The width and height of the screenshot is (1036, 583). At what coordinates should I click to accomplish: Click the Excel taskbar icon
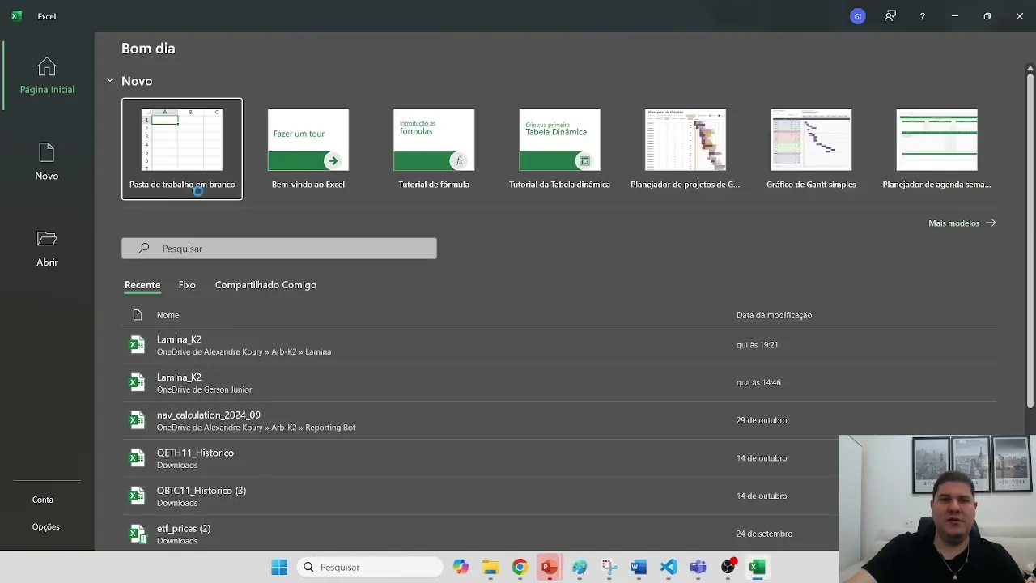[x=758, y=567]
